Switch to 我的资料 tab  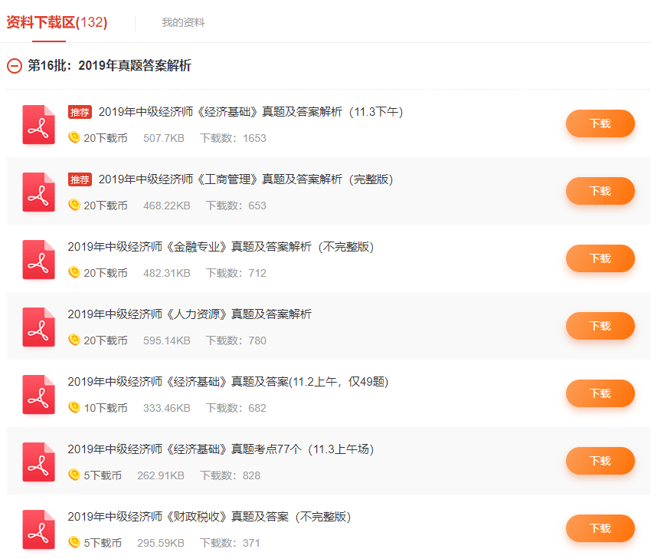tap(183, 22)
